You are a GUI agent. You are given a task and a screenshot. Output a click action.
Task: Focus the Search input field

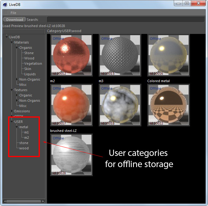125,20
